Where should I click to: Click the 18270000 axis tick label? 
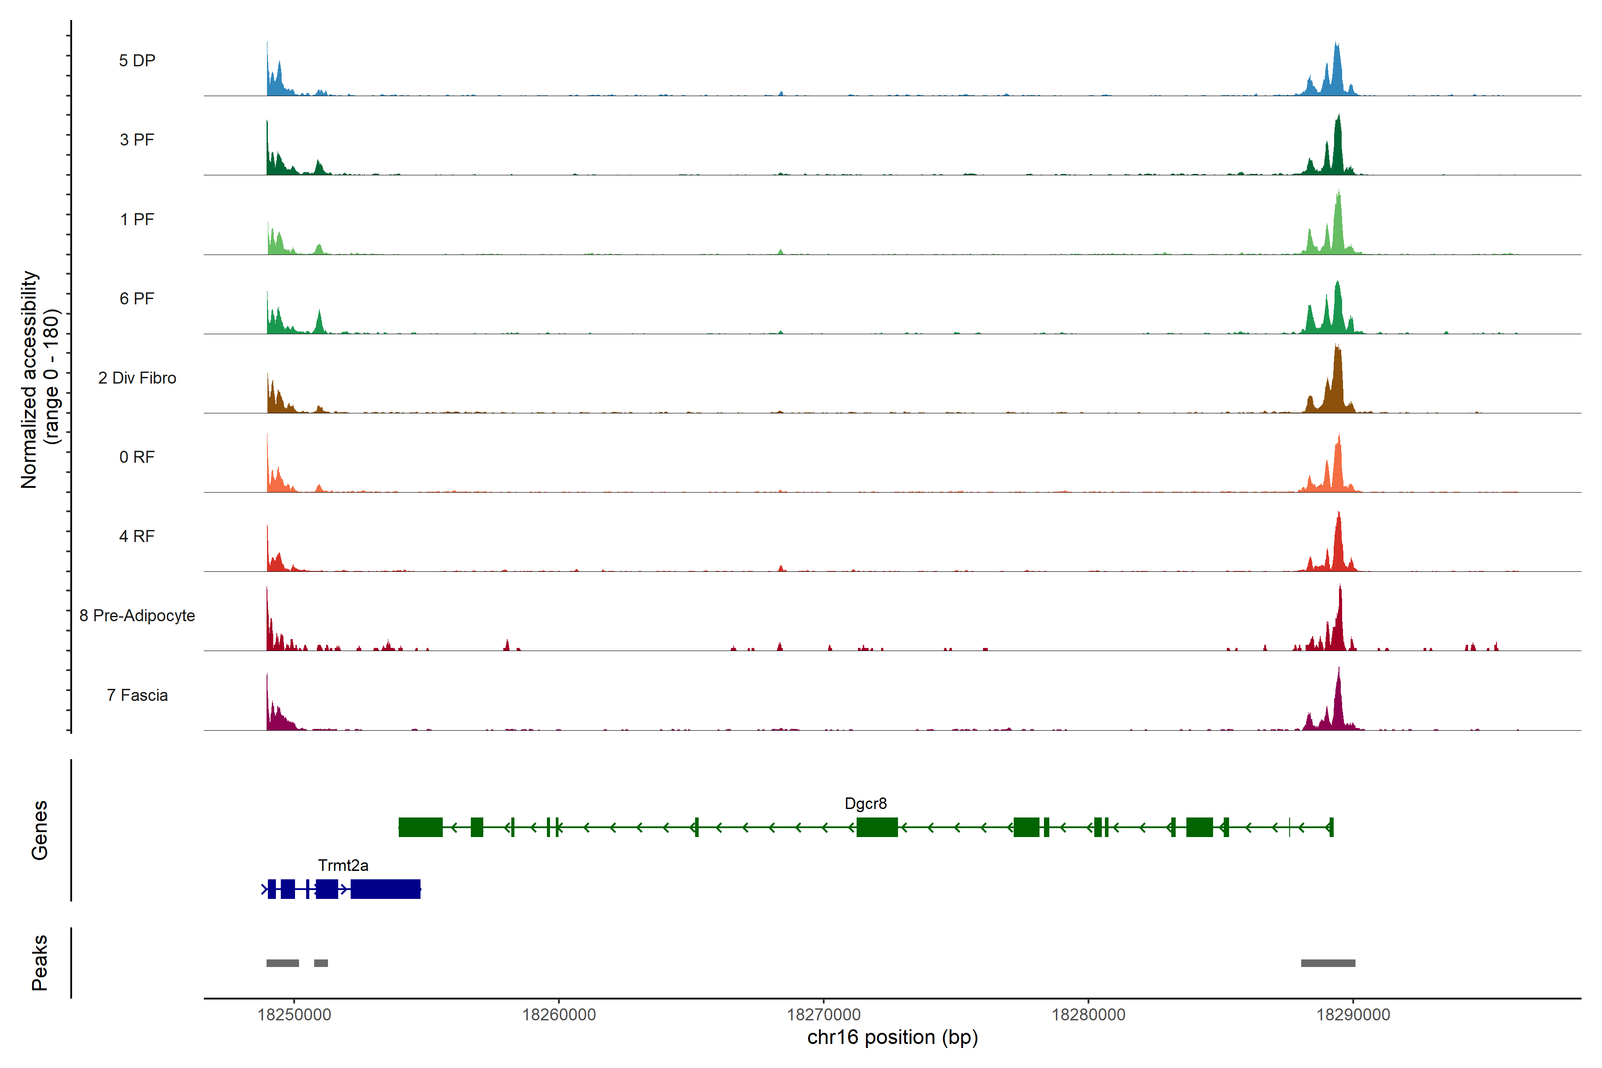click(x=824, y=1015)
